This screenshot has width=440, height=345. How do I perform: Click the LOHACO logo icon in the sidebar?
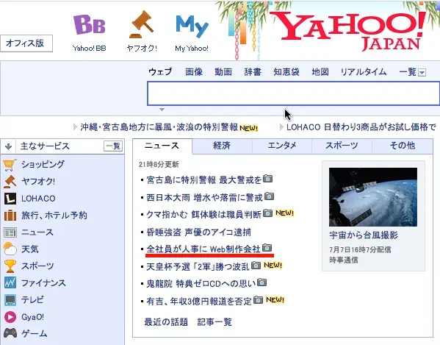point(10,199)
